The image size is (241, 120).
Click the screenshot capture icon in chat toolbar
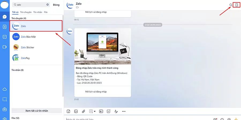[91, 111]
